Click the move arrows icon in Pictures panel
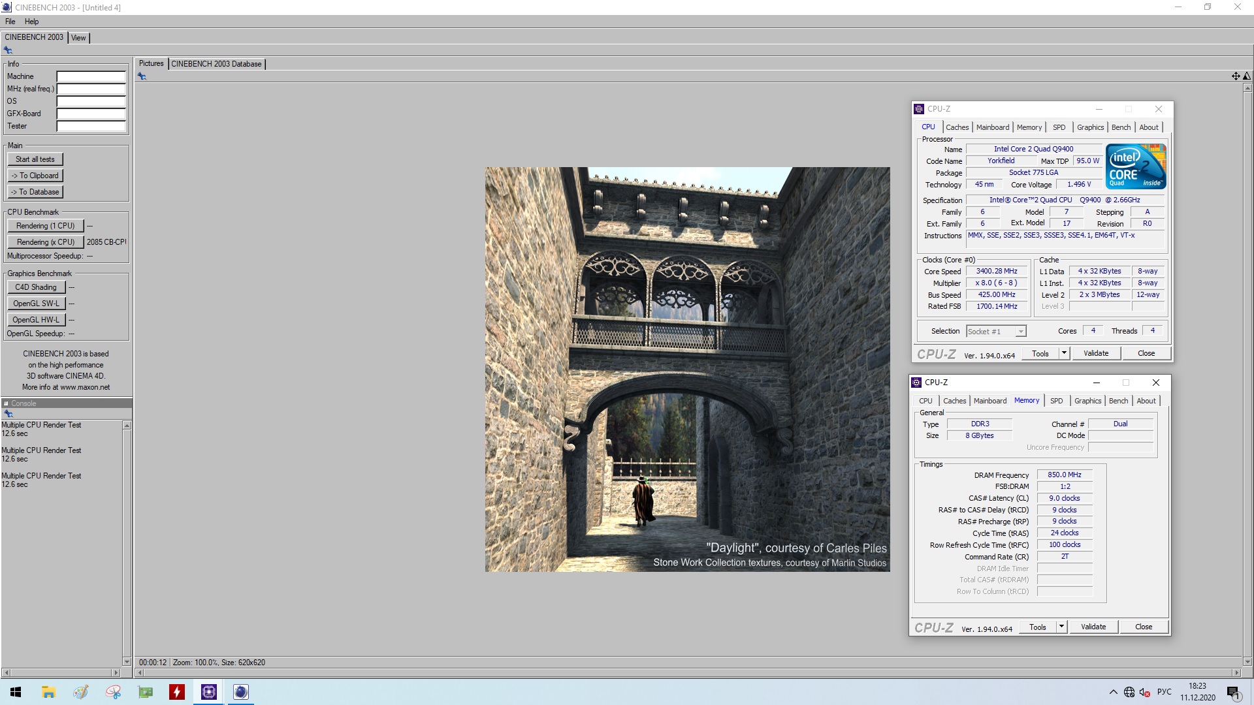 [x=1236, y=76]
